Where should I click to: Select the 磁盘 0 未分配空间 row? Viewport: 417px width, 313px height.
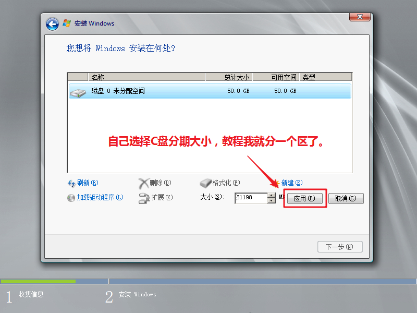[x=208, y=91]
